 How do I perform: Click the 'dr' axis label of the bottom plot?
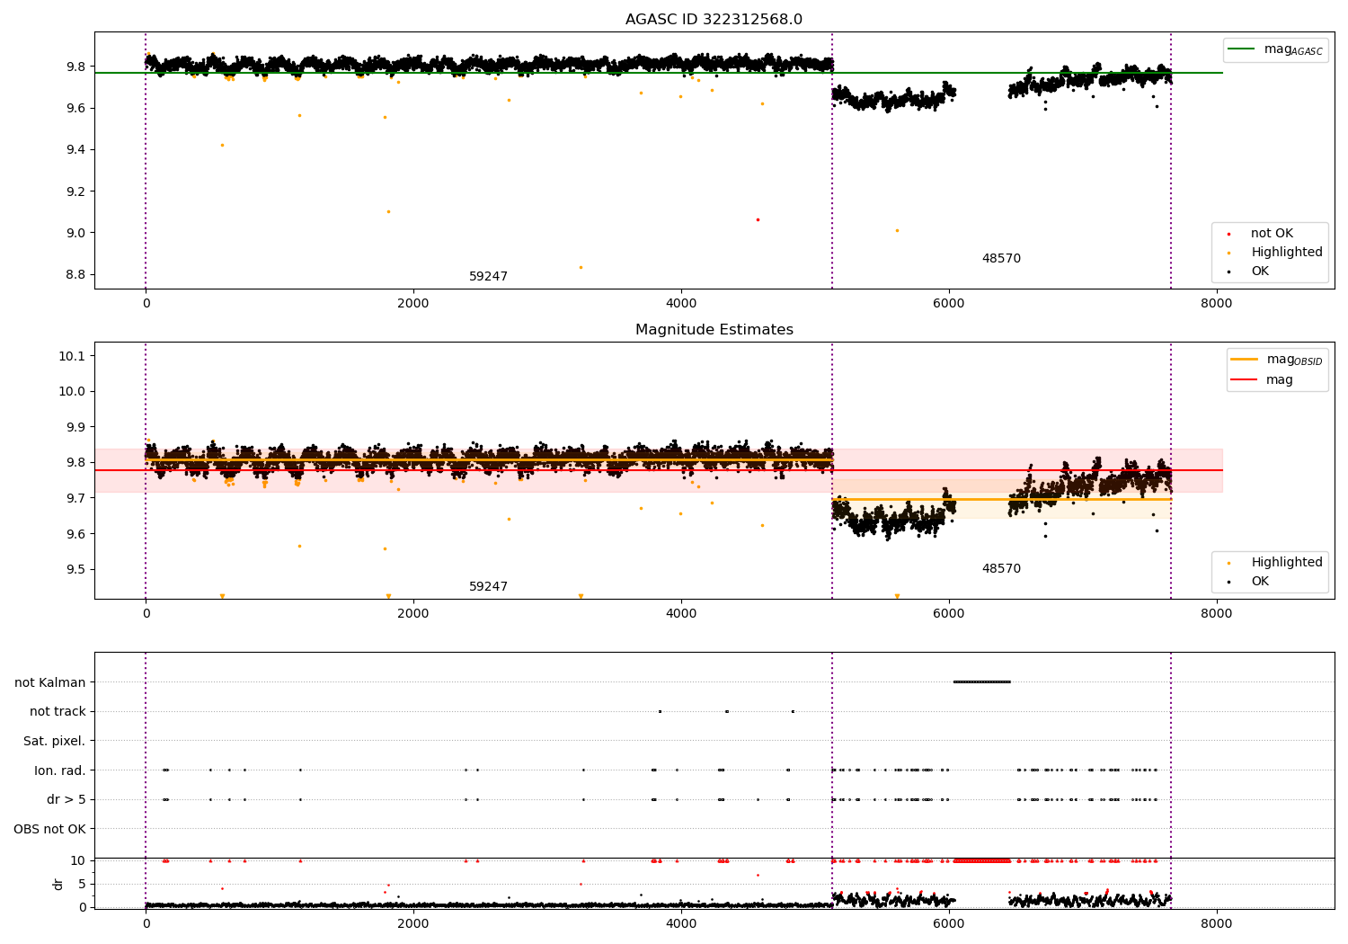click(x=58, y=884)
